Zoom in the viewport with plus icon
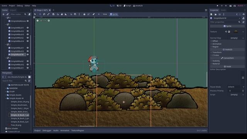This screenshot has width=247, height=139. 49,20
